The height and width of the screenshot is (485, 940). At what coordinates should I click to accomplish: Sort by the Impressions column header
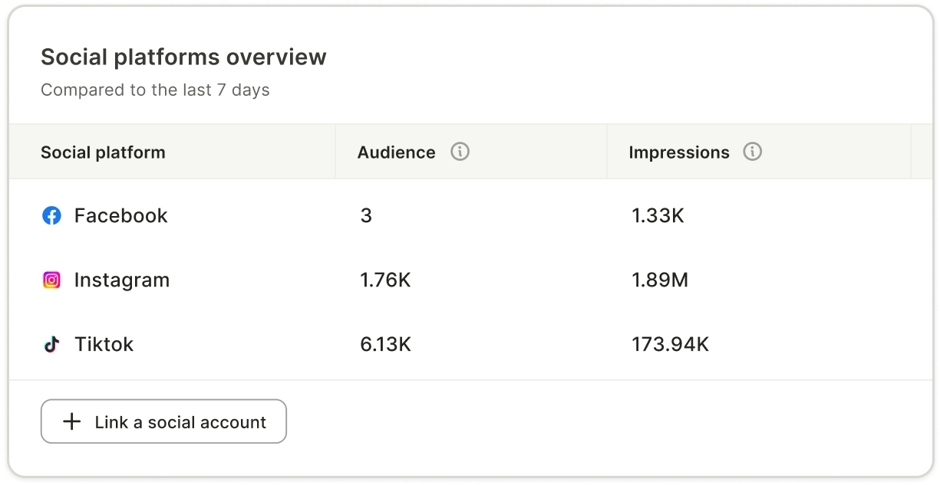(678, 152)
